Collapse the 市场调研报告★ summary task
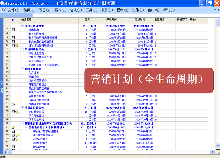Viewport: 220px width, 158px height. click(22, 49)
